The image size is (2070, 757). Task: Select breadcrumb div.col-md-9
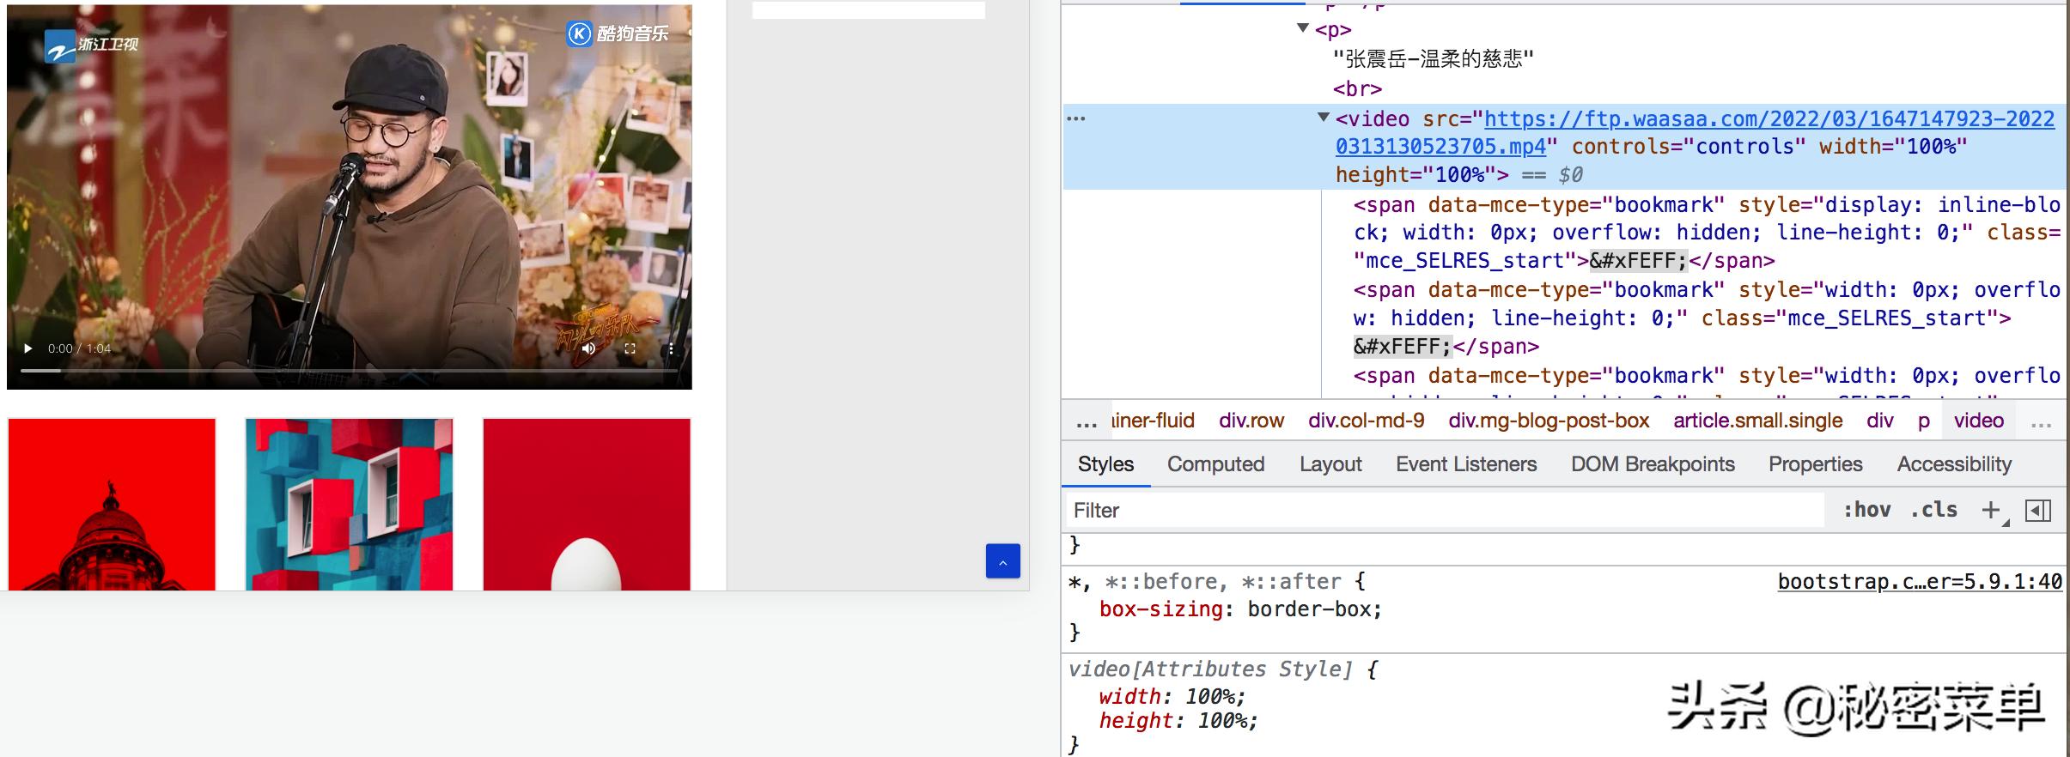(1366, 421)
